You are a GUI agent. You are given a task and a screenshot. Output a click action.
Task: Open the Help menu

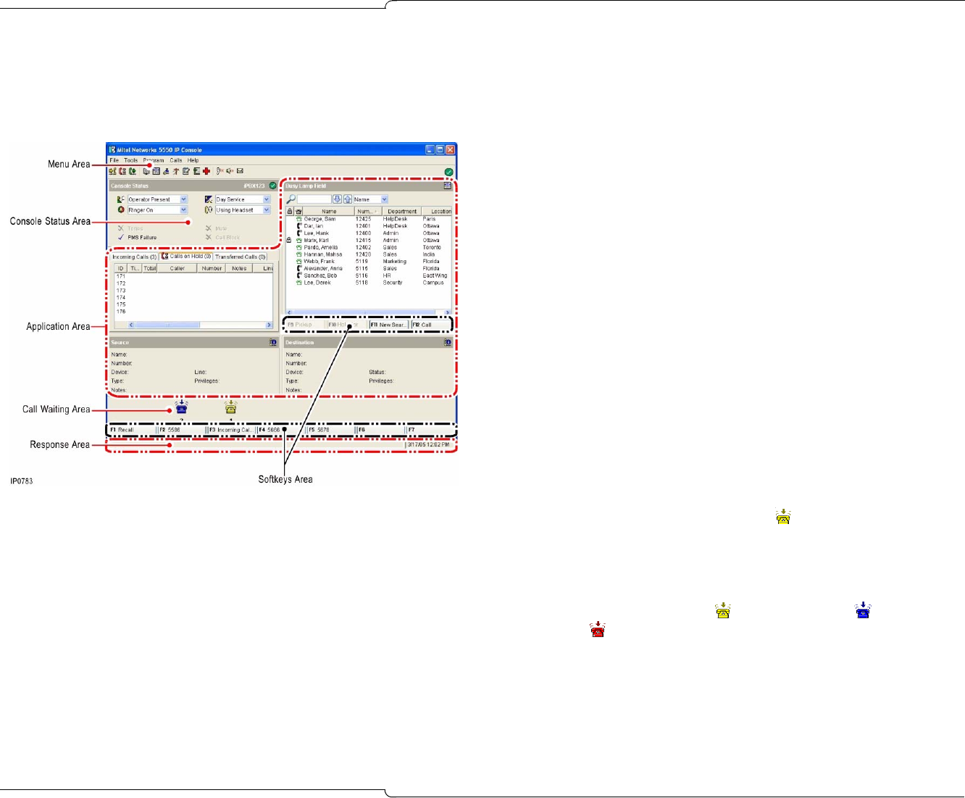click(x=193, y=160)
